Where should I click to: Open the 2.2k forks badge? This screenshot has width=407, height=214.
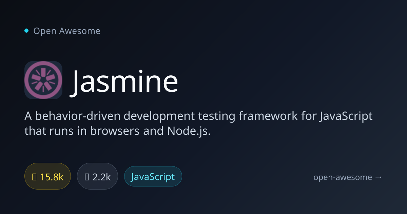point(97,176)
